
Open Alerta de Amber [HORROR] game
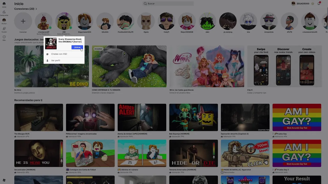tap(142, 117)
